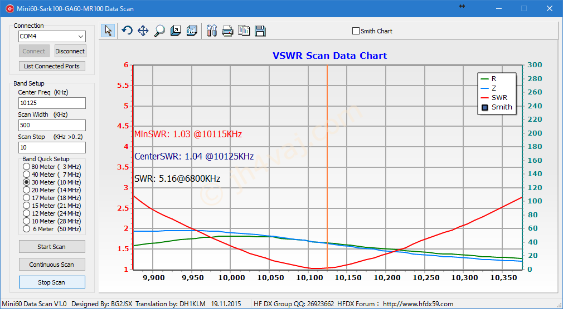Toggle R series in chart legend
The height and width of the screenshot is (309, 563).
tap(489, 79)
